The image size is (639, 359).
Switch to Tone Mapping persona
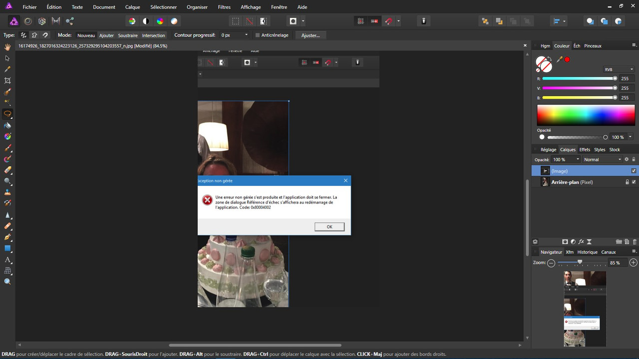pyautogui.click(x=56, y=21)
